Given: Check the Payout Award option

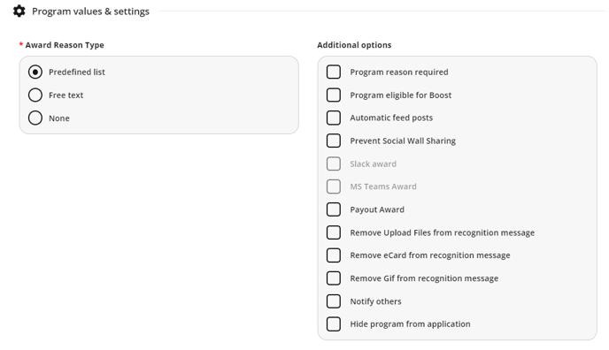Looking at the screenshot, I should 334,209.
